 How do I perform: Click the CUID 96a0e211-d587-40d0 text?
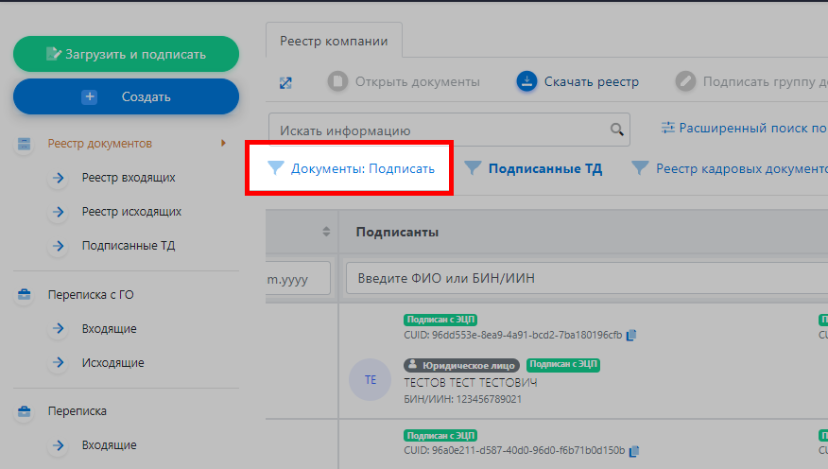(514, 450)
